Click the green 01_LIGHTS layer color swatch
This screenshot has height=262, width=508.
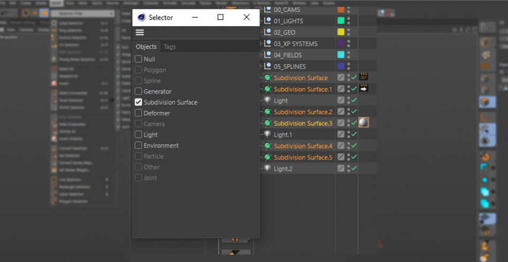341,21
